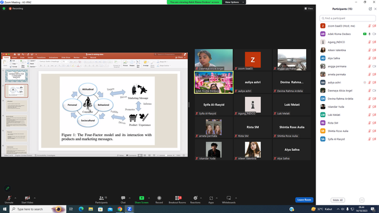This screenshot has height=213, width=379.
Task: Select Aileen Valentina video tile
Action: pos(253,150)
